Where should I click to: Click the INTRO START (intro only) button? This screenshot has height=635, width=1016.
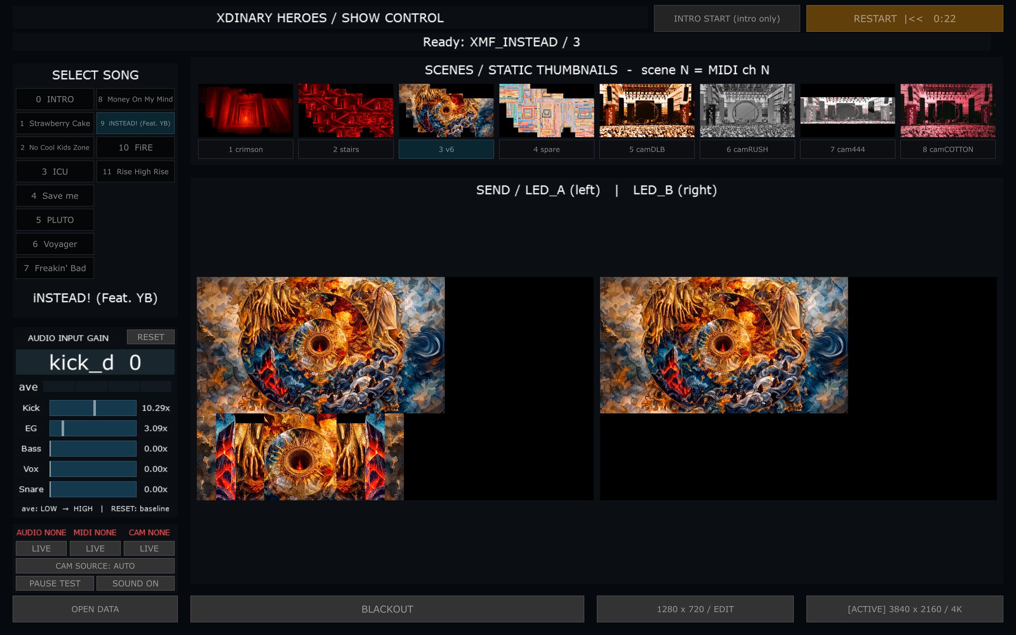tap(727, 19)
